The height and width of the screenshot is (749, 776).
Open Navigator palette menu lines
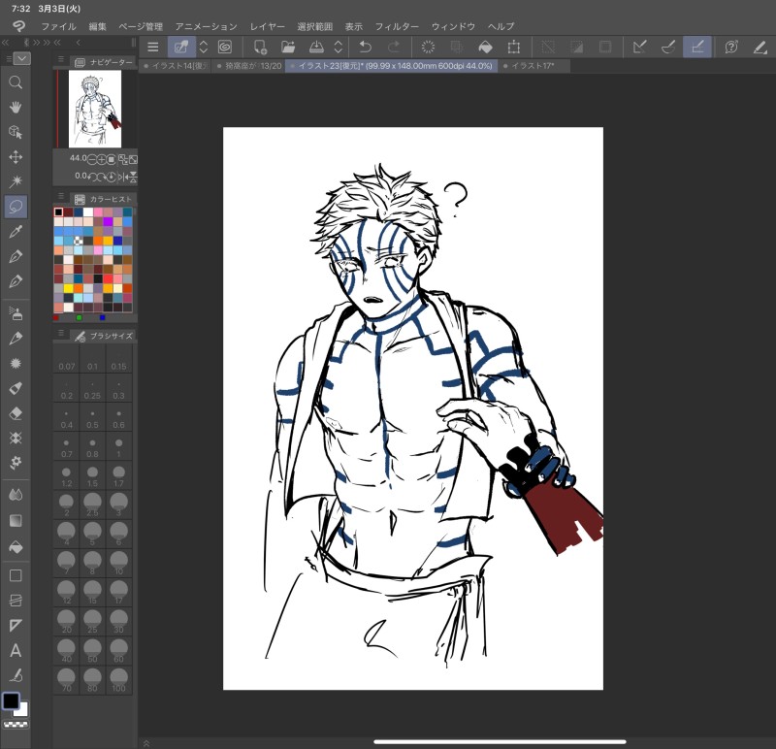point(60,59)
